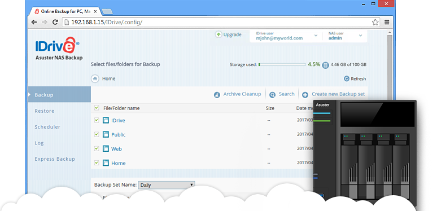Reload the page with the refresh icon
437x211 pixels.
(x=55, y=22)
